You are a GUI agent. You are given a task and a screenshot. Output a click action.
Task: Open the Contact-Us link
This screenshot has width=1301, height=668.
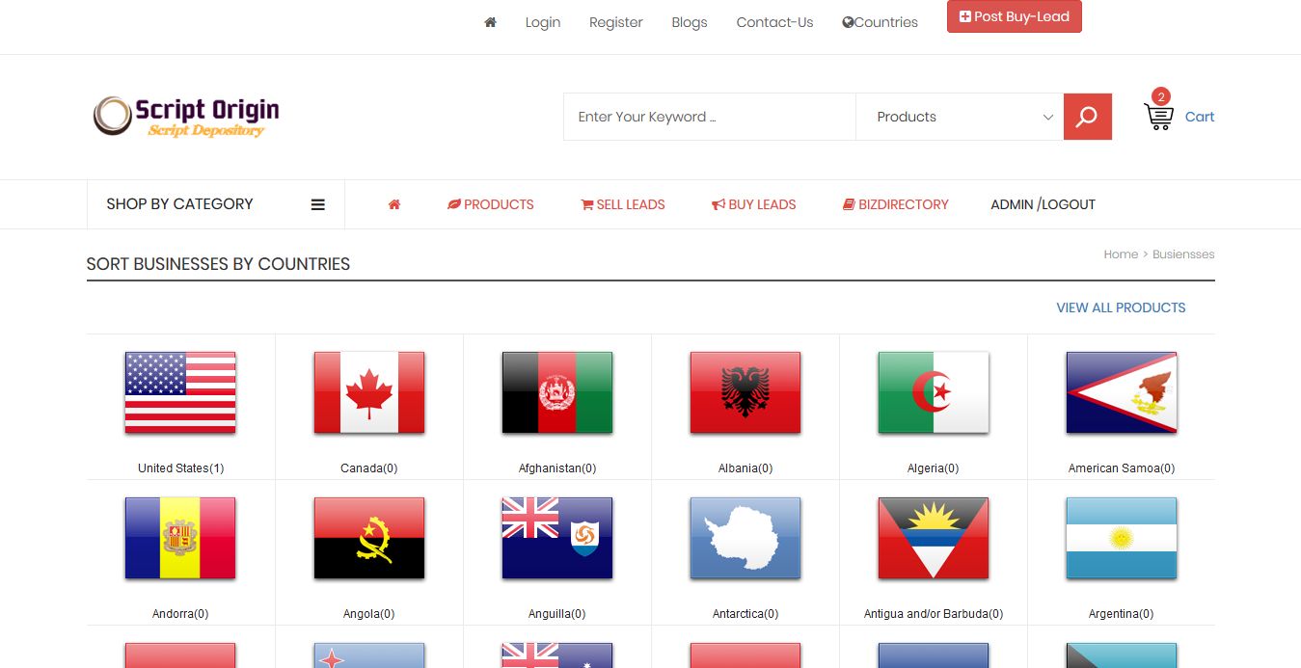(x=774, y=22)
